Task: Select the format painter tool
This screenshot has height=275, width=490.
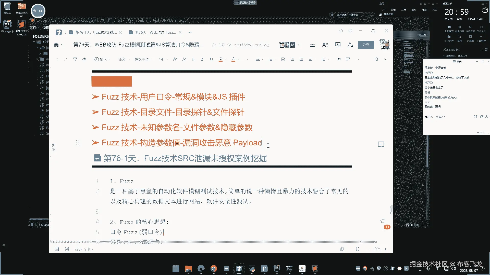Action: tap(75, 59)
